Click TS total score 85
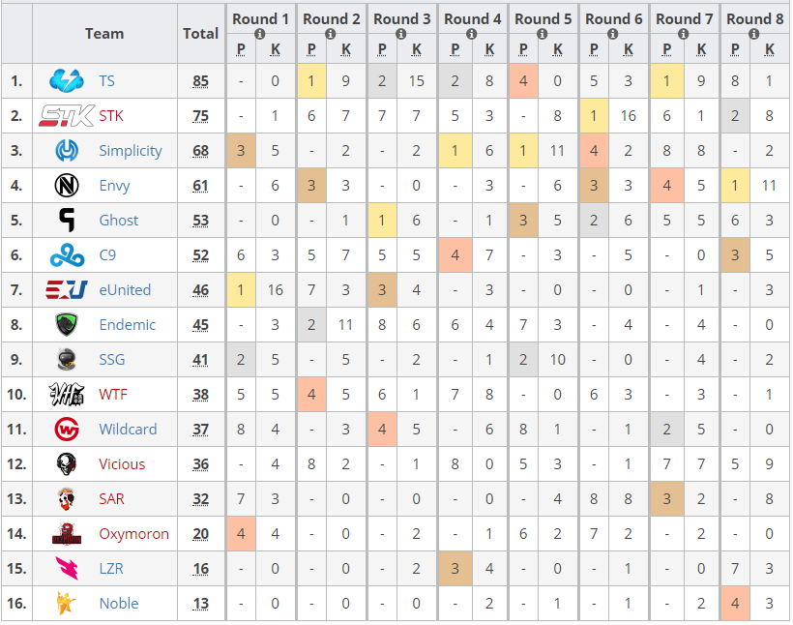The image size is (793, 625). coord(200,81)
